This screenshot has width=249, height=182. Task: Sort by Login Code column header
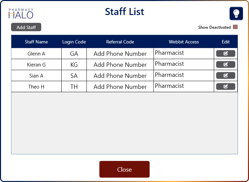74,42
